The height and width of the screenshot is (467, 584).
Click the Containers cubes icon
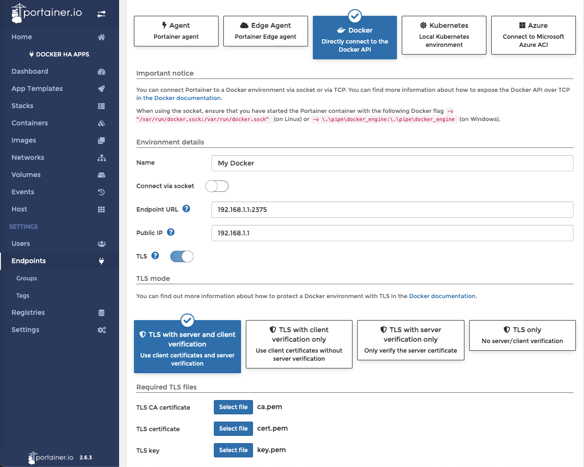pos(101,123)
